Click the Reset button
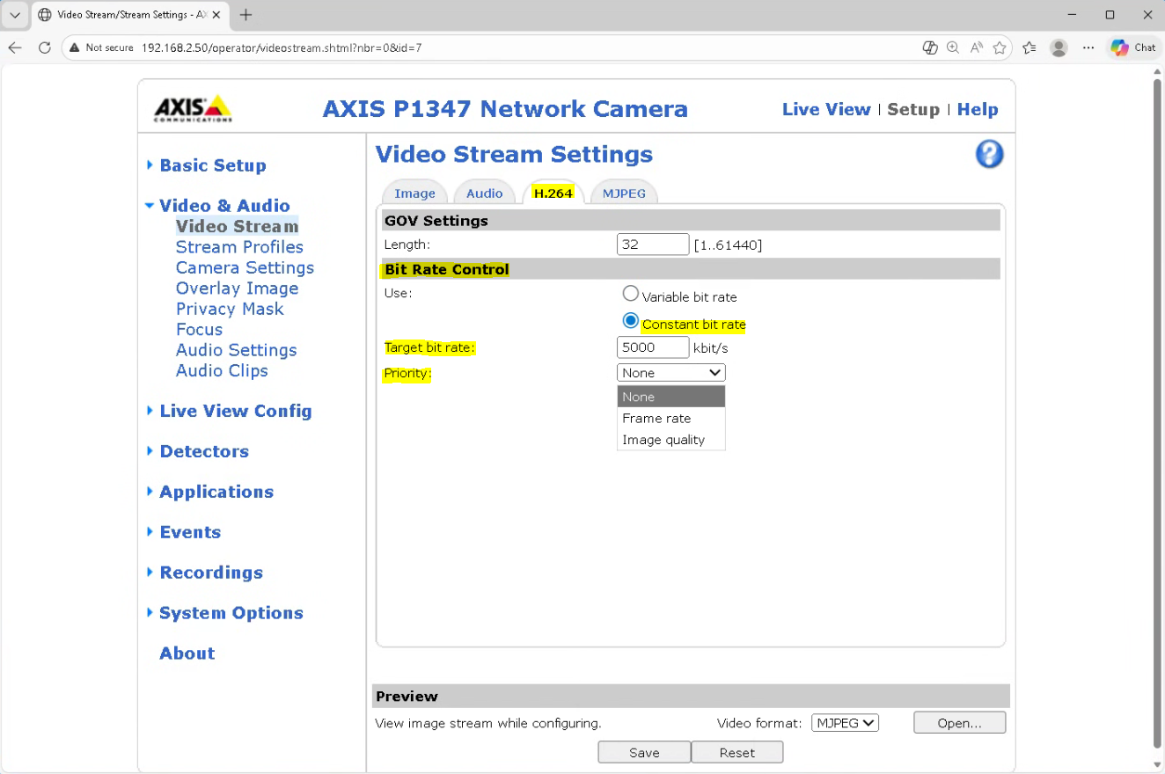 click(x=737, y=752)
